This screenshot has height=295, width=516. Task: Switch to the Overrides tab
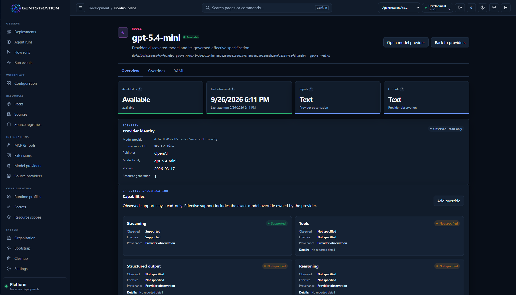pos(157,71)
